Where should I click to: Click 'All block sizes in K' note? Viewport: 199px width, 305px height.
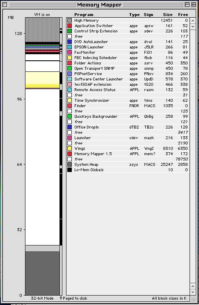point(169,298)
